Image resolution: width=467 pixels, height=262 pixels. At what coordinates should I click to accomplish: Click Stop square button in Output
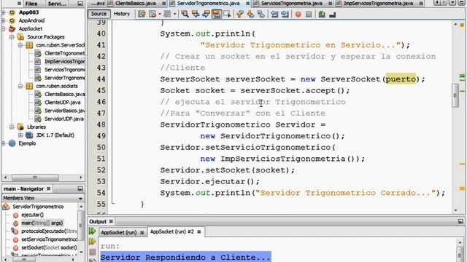[93, 252]
